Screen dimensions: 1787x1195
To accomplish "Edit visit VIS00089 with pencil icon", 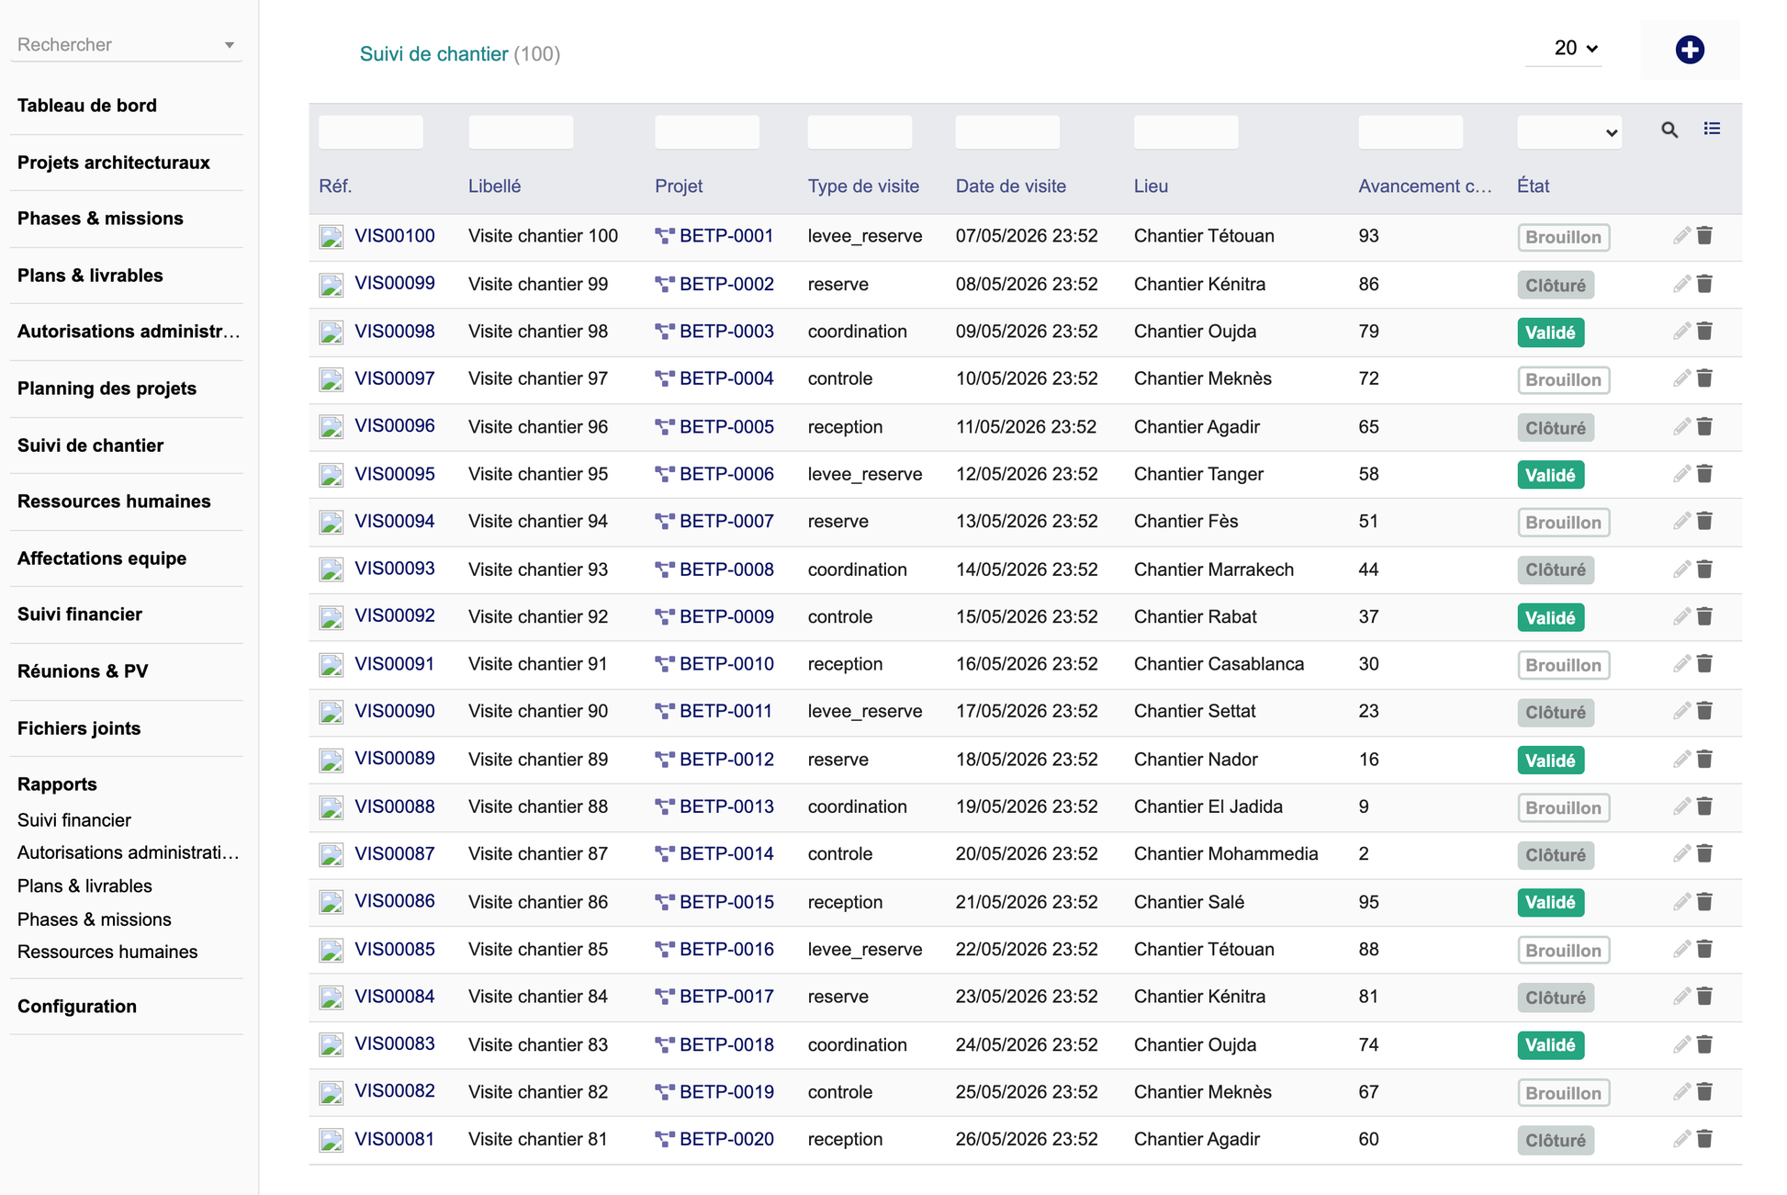I will coord(1681,760).
